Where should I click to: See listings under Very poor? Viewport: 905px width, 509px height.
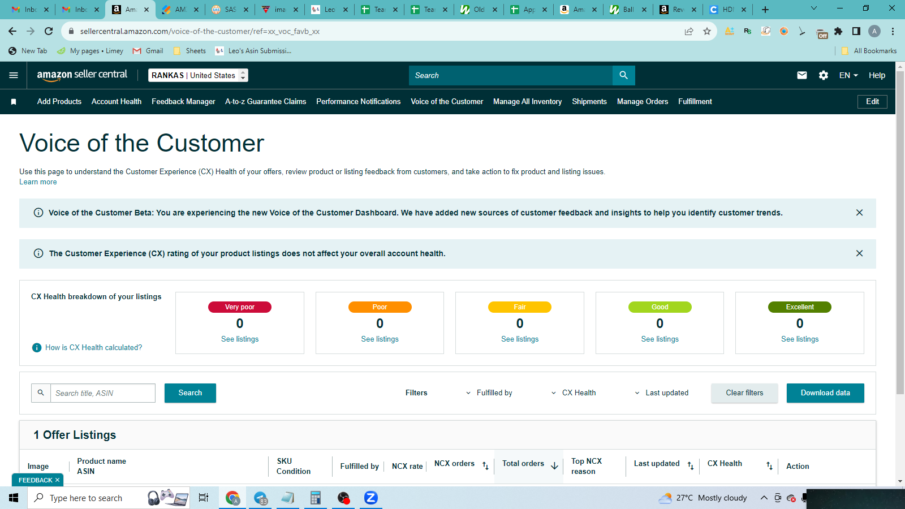click(240, 339)
